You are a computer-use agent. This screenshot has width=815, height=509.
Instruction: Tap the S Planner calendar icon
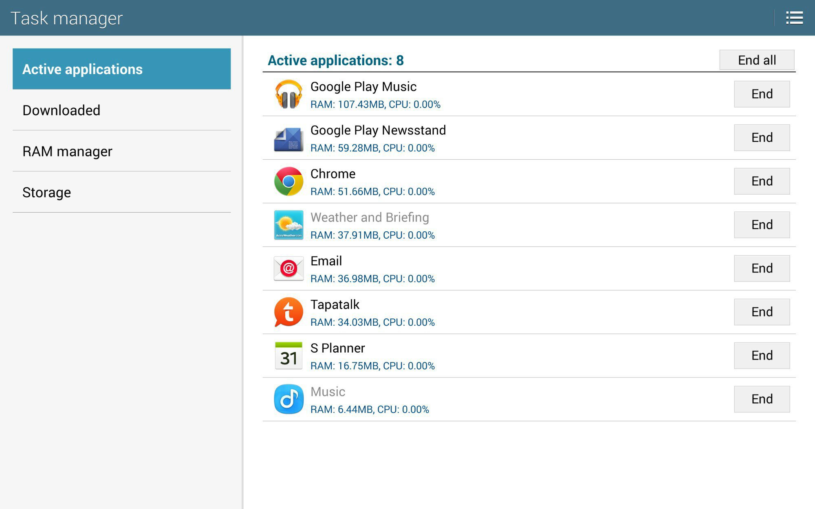289,355
